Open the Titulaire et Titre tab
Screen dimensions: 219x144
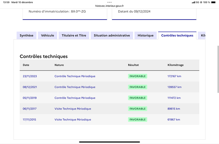[74, 35]
